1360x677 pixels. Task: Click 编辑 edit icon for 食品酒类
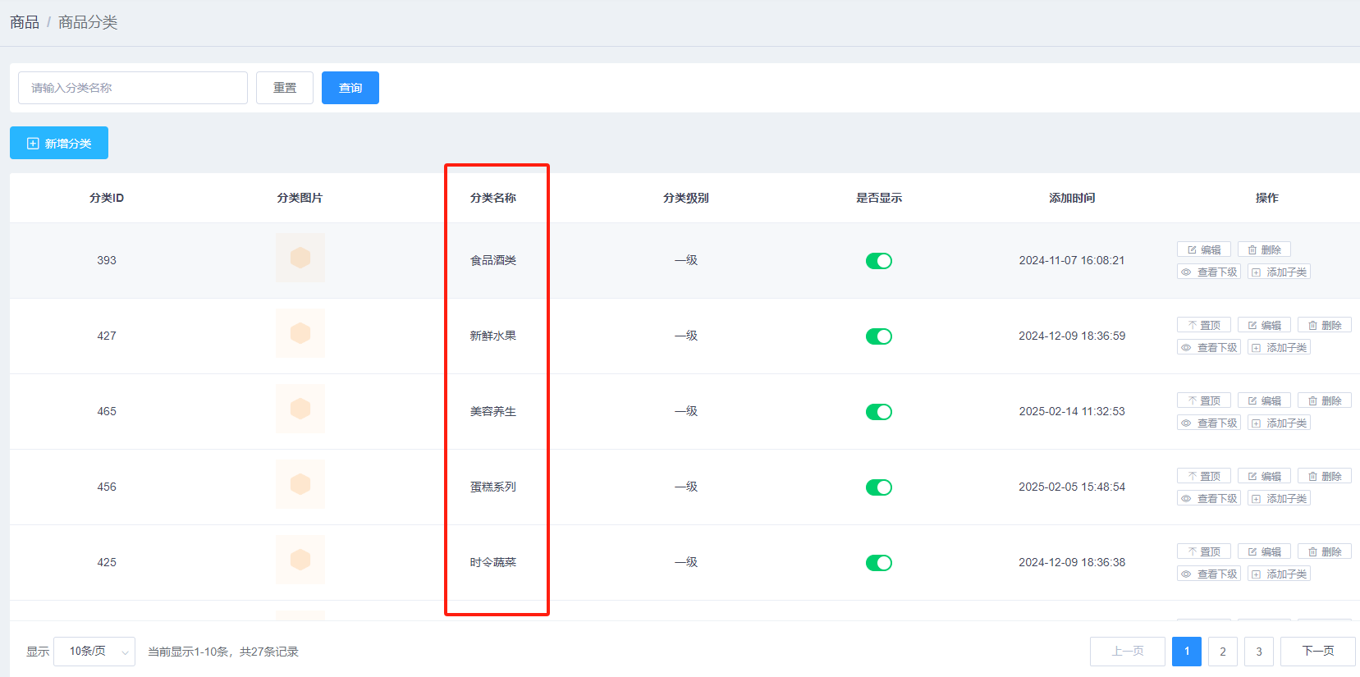(x=1193, y=249)
